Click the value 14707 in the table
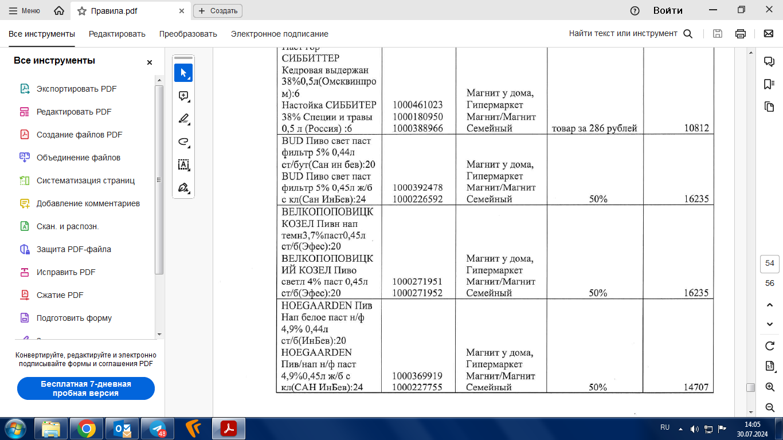Screen dimensions: 783x440 (x=696, y=387)
